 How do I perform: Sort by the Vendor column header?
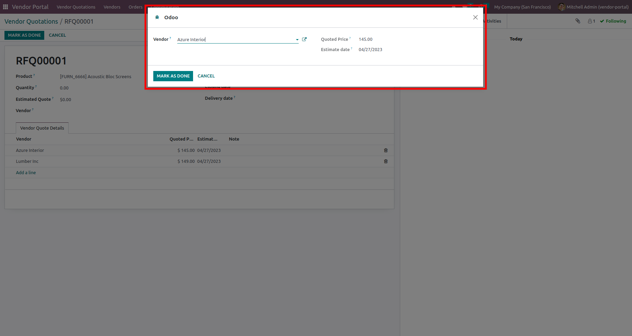point(24,139)
